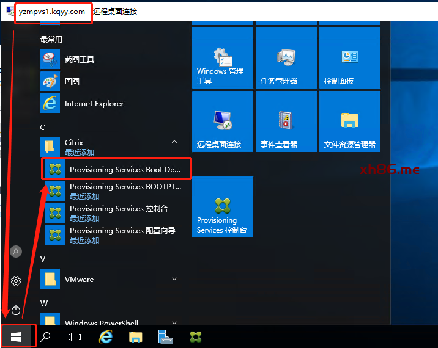
Task: Launch 画图 paint app
Action: [x=72, y=81]
